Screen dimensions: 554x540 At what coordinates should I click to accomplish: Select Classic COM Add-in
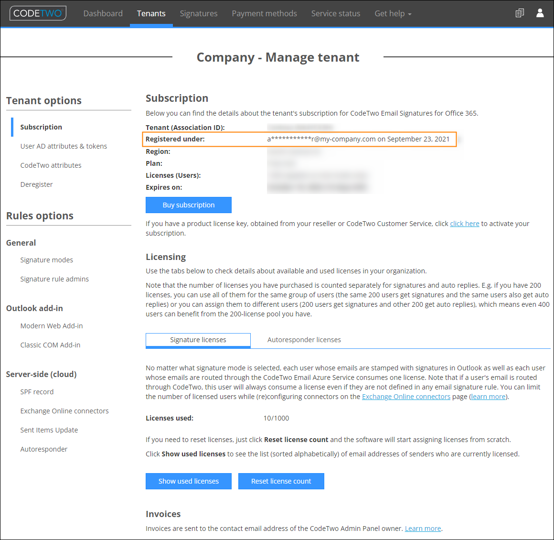tap(50, 345)
